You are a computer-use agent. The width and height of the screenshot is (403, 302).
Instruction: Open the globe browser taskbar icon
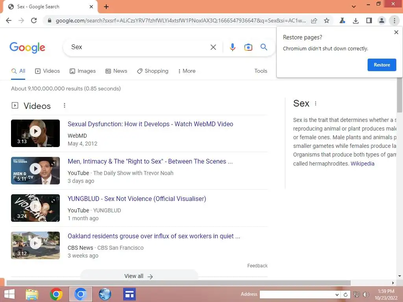pyautogui.click(x=105, y=294)
